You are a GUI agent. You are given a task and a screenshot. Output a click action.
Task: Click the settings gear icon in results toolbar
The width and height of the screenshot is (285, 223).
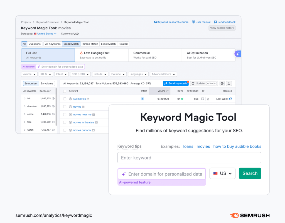click(x=222, y=83)
